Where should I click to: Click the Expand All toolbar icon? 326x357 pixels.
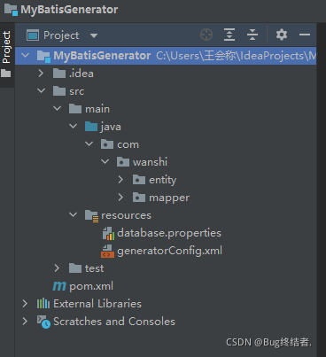pyautogui.click(x=229, y=35)
